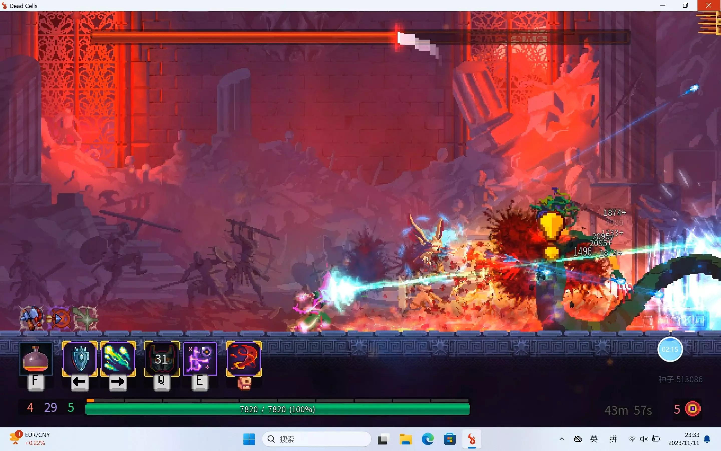Click the red boss health bar
Image resolution: width=721 pixels, height=451 pixels.
tap(244, 38)
